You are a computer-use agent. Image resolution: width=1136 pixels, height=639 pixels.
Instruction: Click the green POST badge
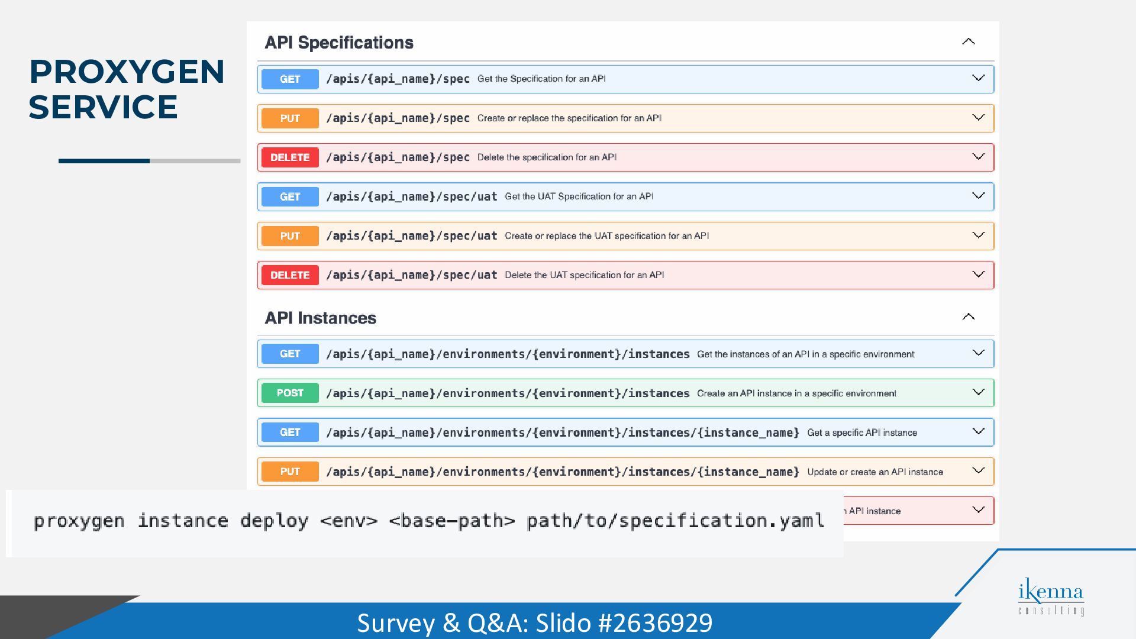tap(290, 393)
